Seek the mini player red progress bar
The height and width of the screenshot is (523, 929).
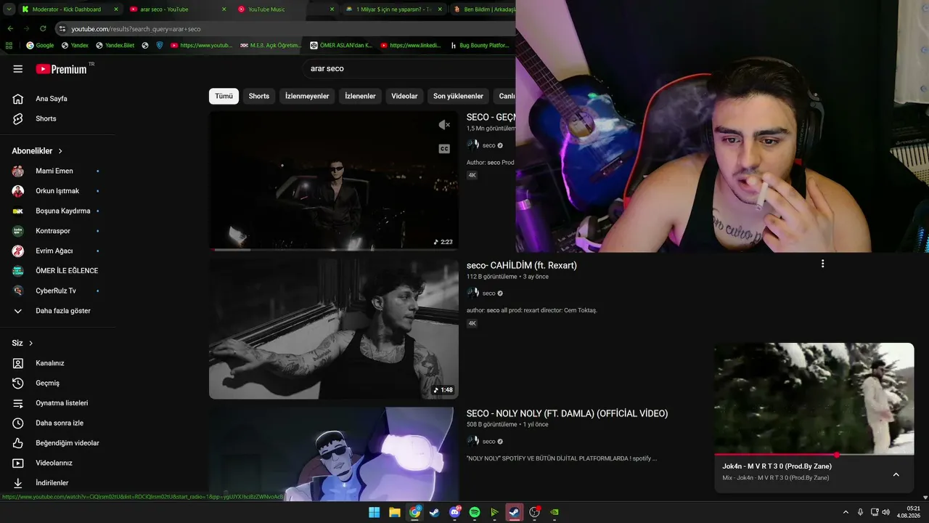(814, 455)
